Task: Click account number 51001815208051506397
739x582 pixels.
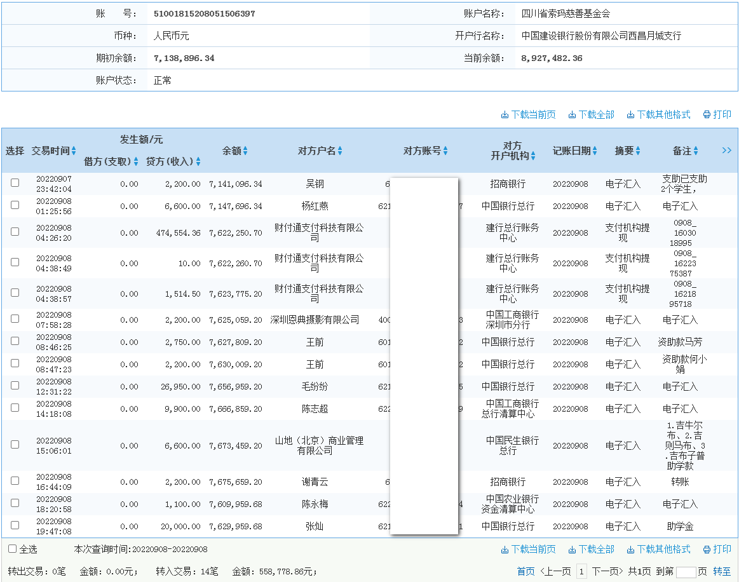Action: tap(205, 14)
